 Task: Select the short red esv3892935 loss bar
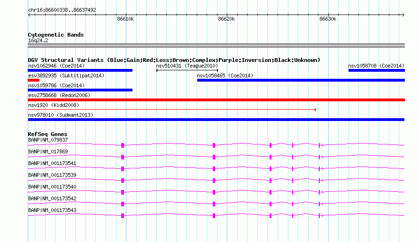(34, 80)
